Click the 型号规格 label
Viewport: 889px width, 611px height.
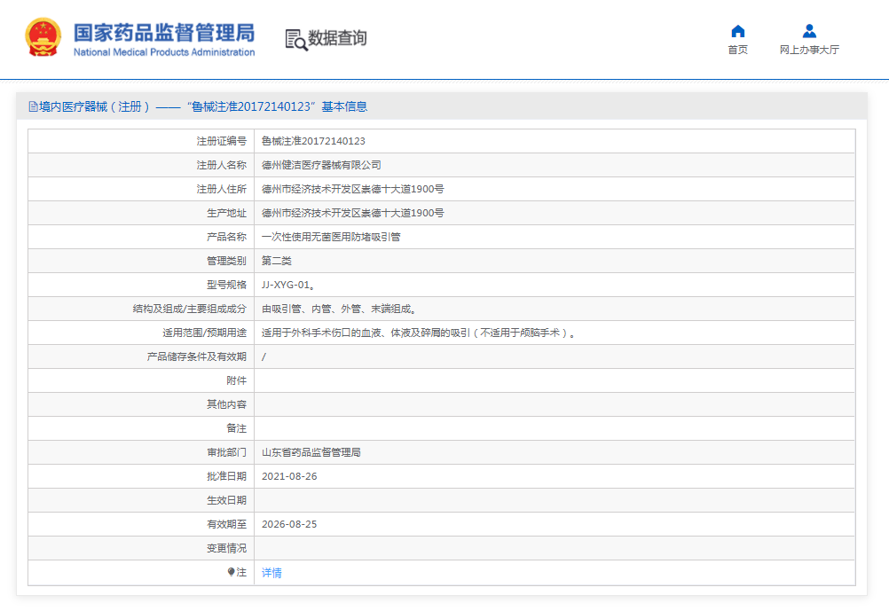pyautogui.click(x=227, y=285)
